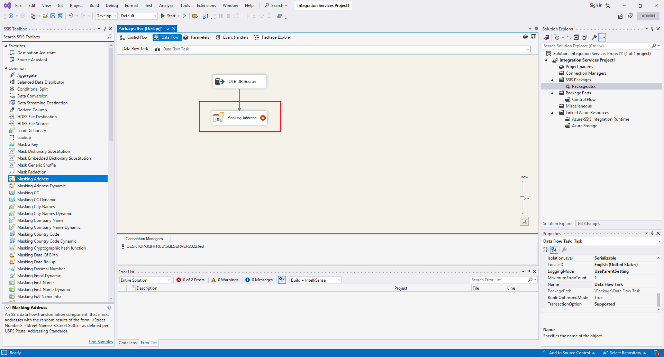Viewport: 664px width, 357px height.
Task: Click the SSIS Toolbox search magnifier icon
Action: tap(110, 37)
